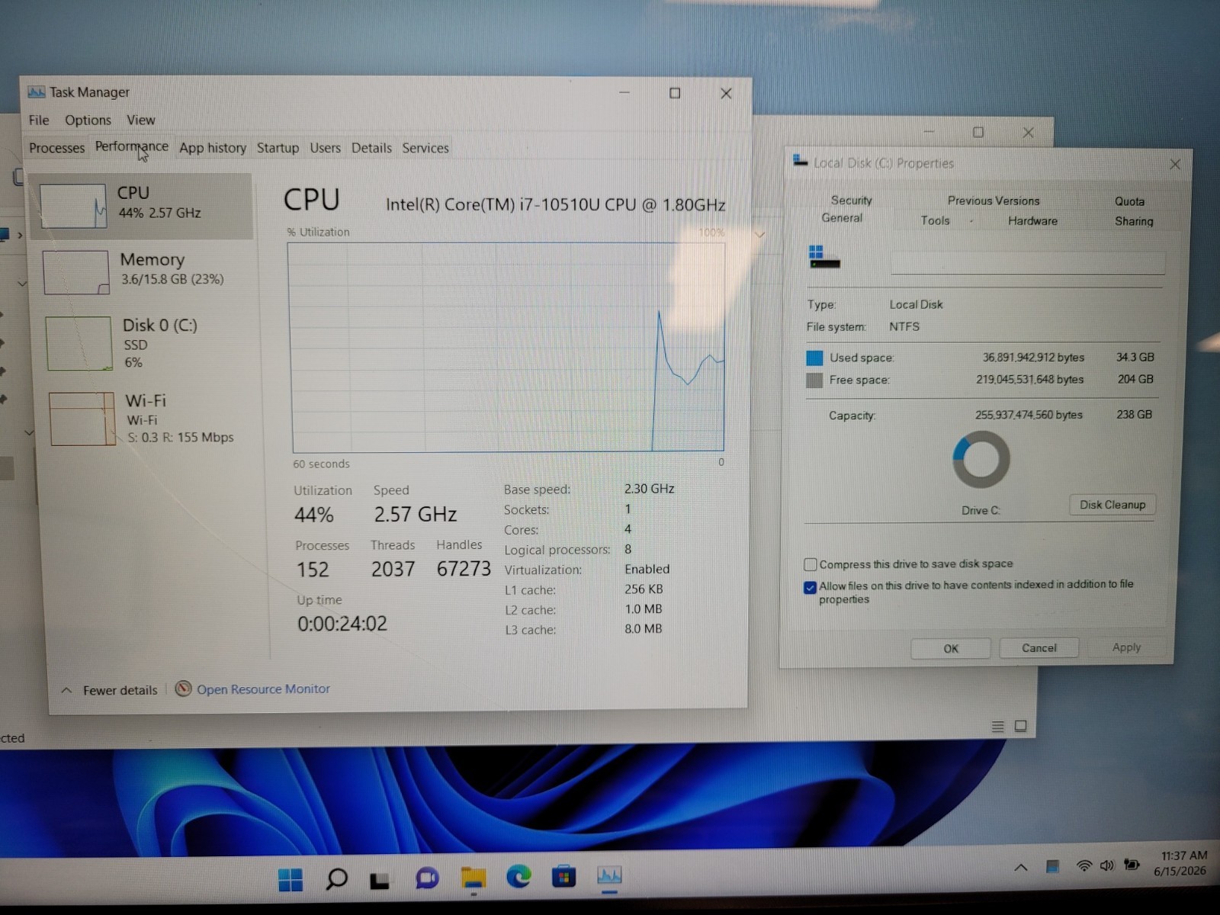This screenshot has height=915, width=1220.
Task: Click the Resource Monitor gauge icon
Action: (183, 689)
